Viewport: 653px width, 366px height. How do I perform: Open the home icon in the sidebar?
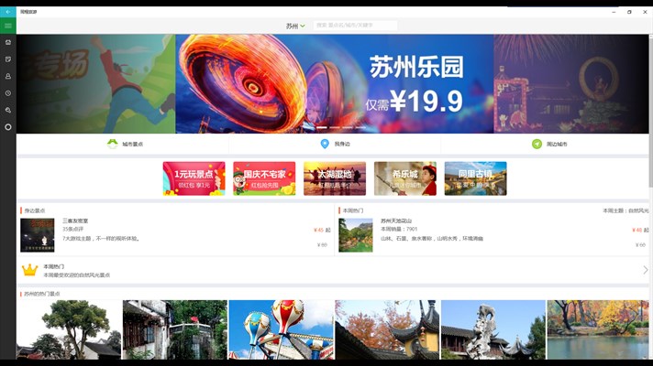[8, 43]
